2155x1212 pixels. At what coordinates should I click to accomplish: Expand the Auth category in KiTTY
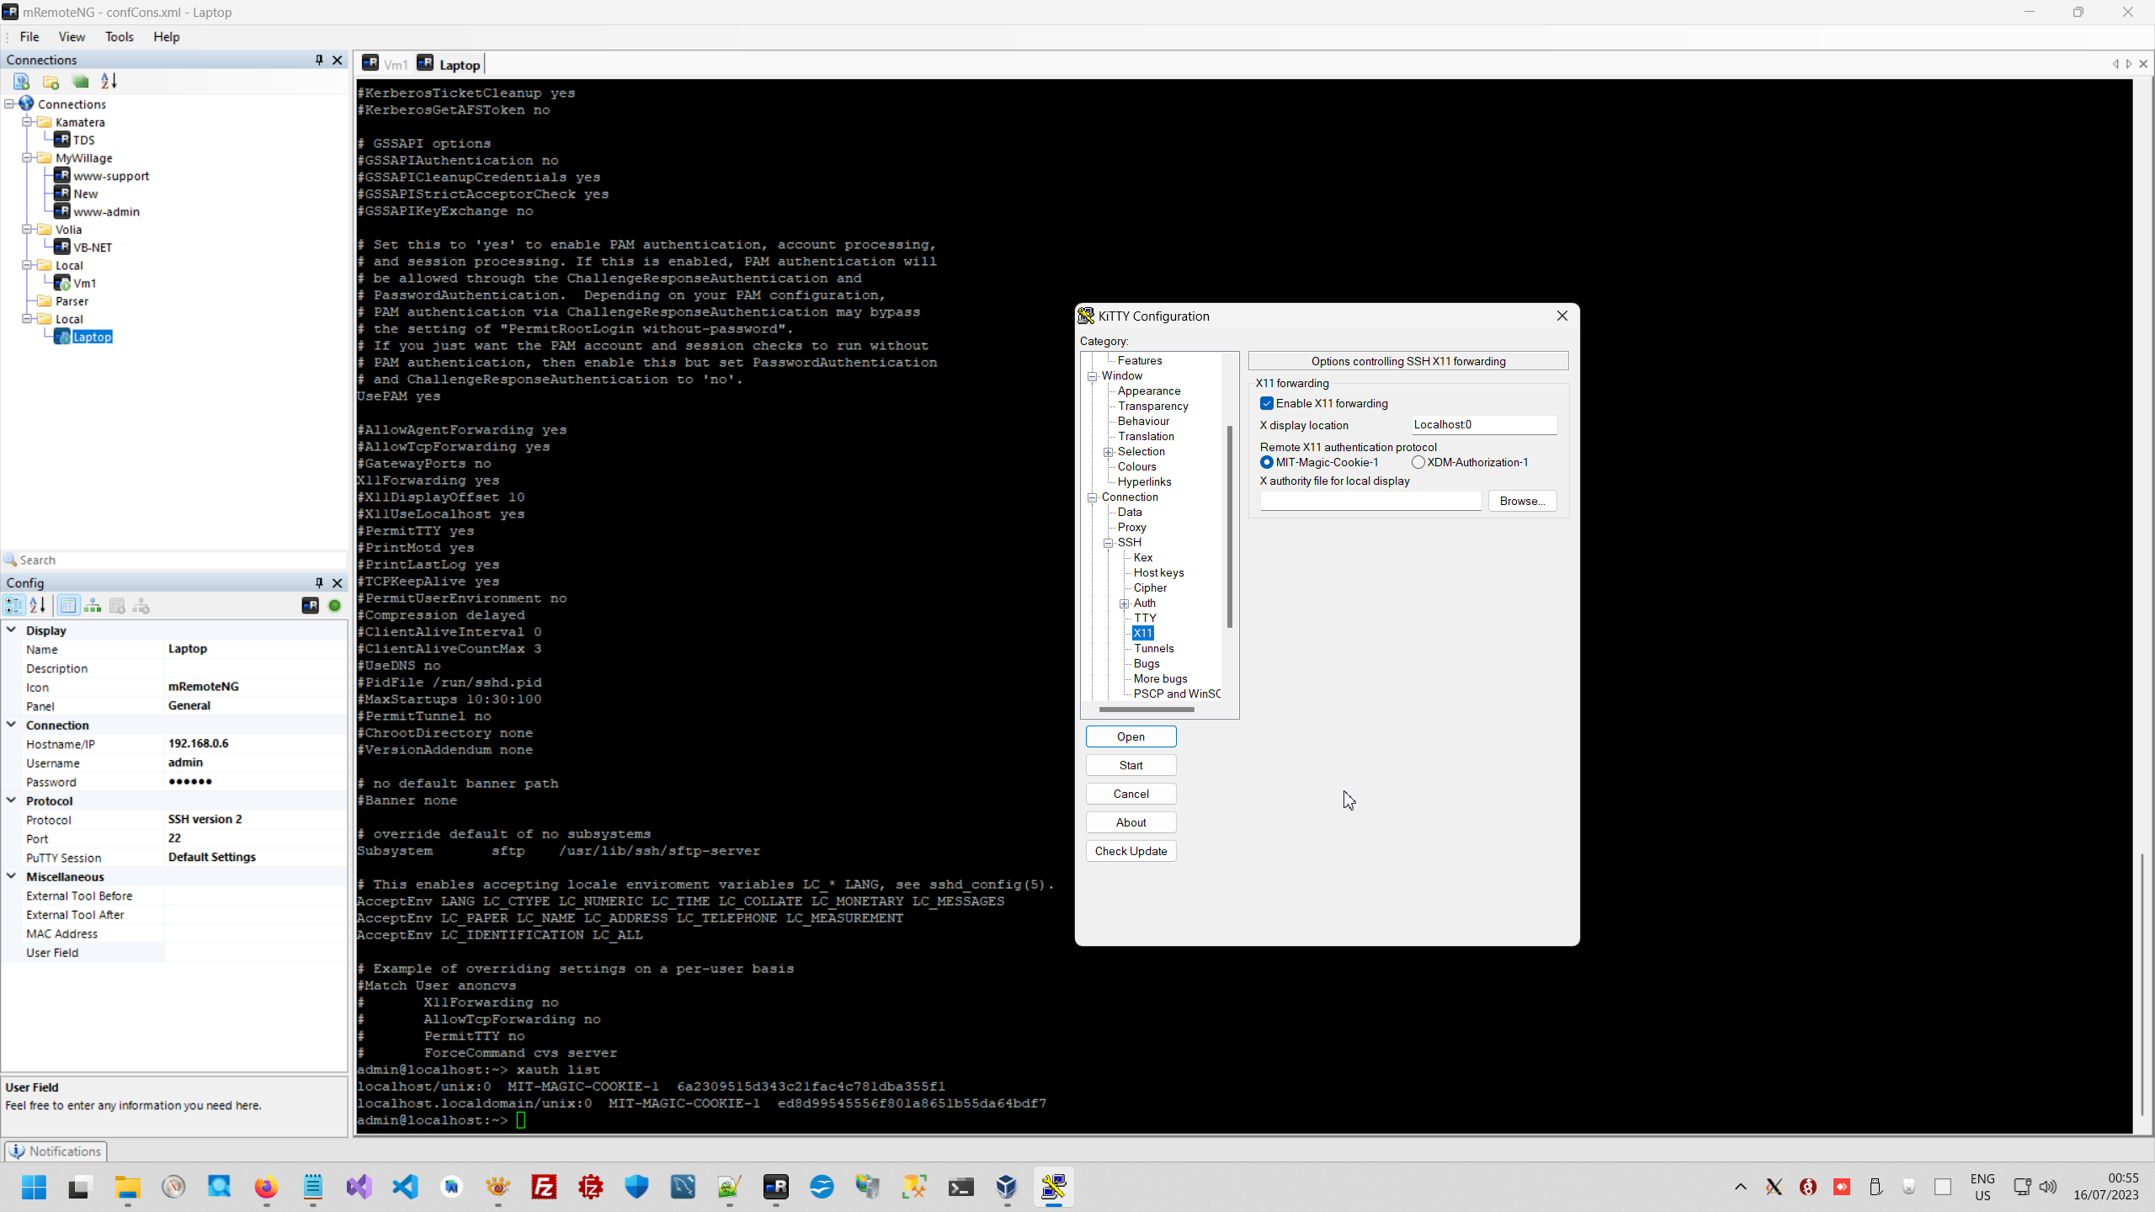tap(1124, 603)
